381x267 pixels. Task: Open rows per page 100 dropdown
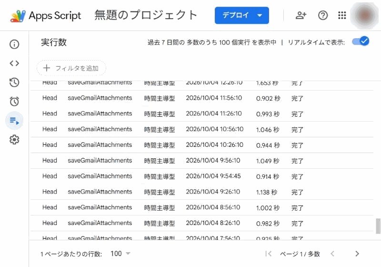tap(120, 254)
